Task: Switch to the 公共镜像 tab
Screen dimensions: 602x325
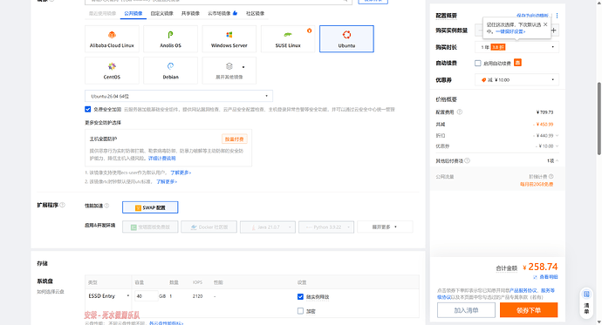Action: [x=133, y=13]
